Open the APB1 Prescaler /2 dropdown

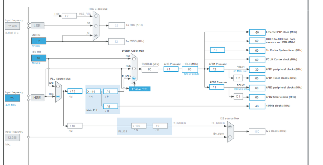pos(217,69)
